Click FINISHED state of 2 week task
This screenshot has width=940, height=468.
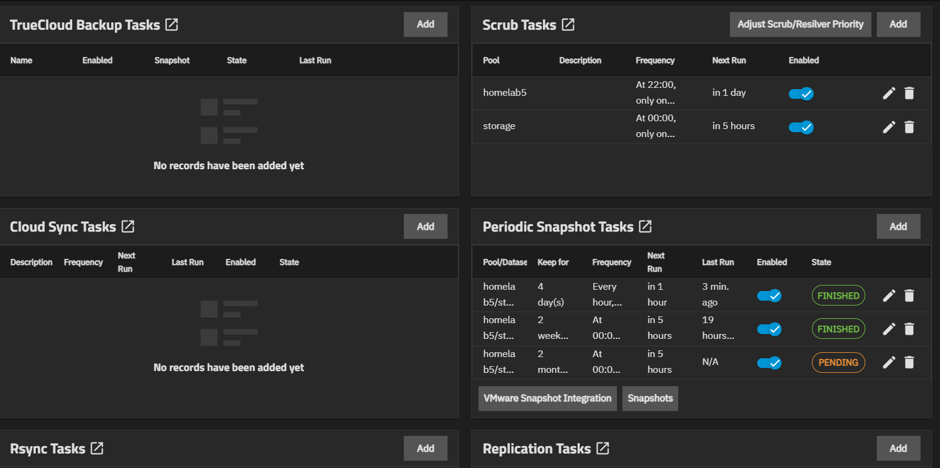point(839,329)
